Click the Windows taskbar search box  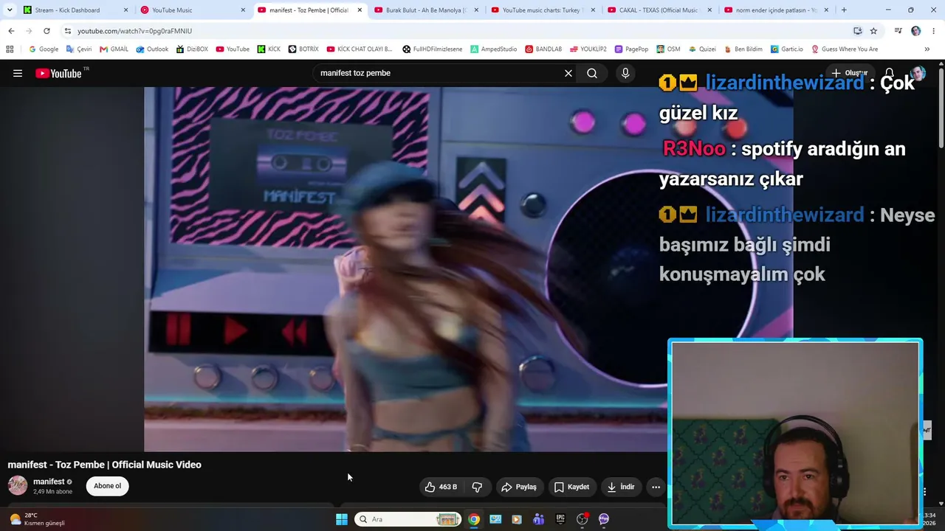tap(408, 519)
